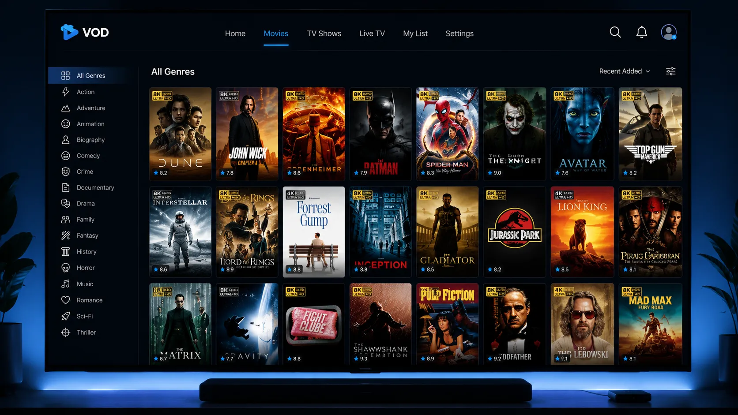
Task: Open the search magnifier icon
Action: pos(615,32)
